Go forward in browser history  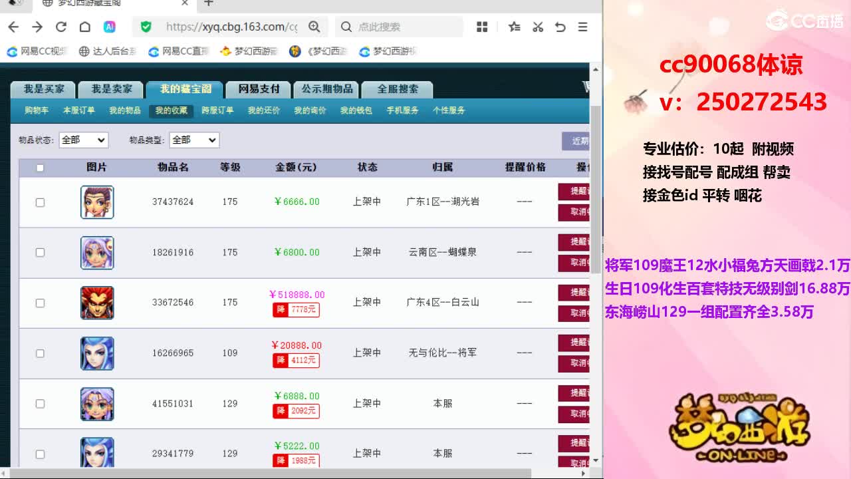37,27
